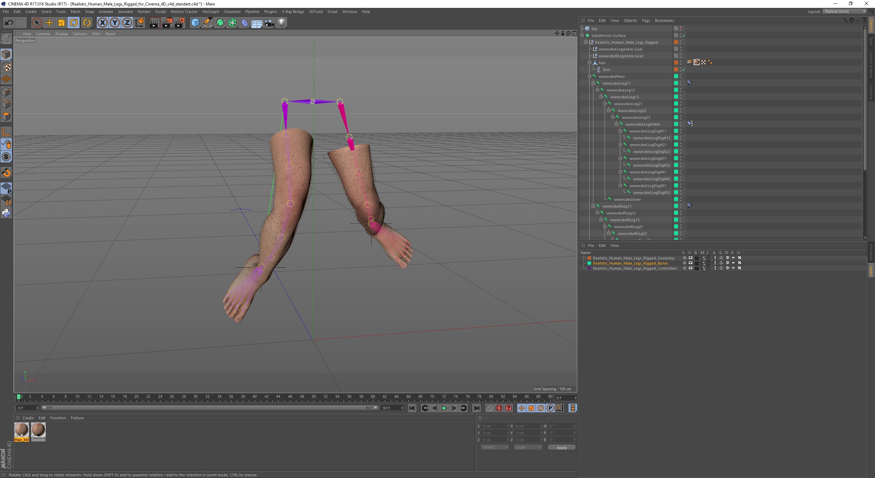Image resolution: width=875 pixels, height=478 pixels.
Task: Toggle Parameter keyframe P button
Action: tap(550, 408)
